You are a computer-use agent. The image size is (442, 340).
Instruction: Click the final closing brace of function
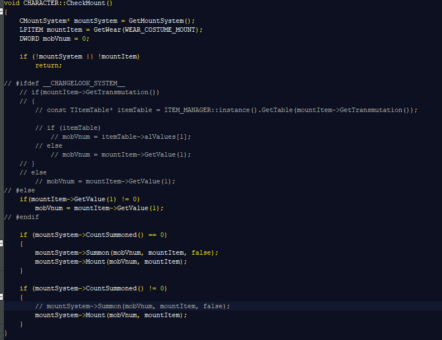(6, 333)
